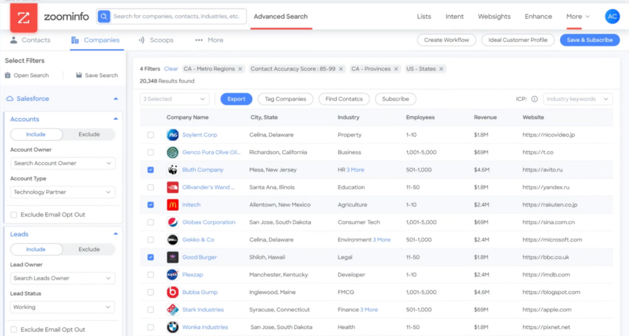Select the Genco Pura Olive Oil checkbox
The height and width of the screenshot is (336, 629).
150,152
